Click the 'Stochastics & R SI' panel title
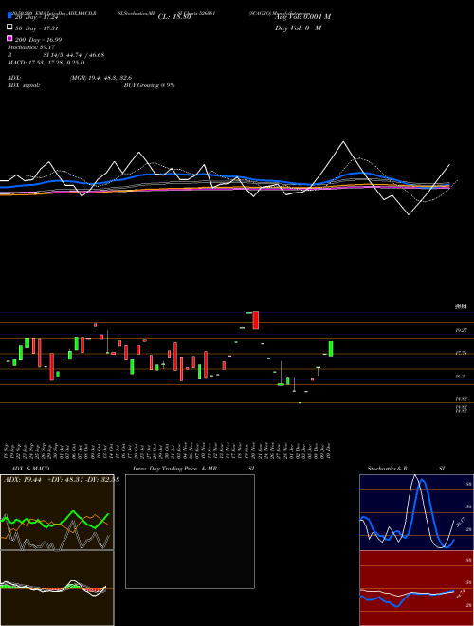This screenshot has height=626, width=474. click(x=406, y=469)
